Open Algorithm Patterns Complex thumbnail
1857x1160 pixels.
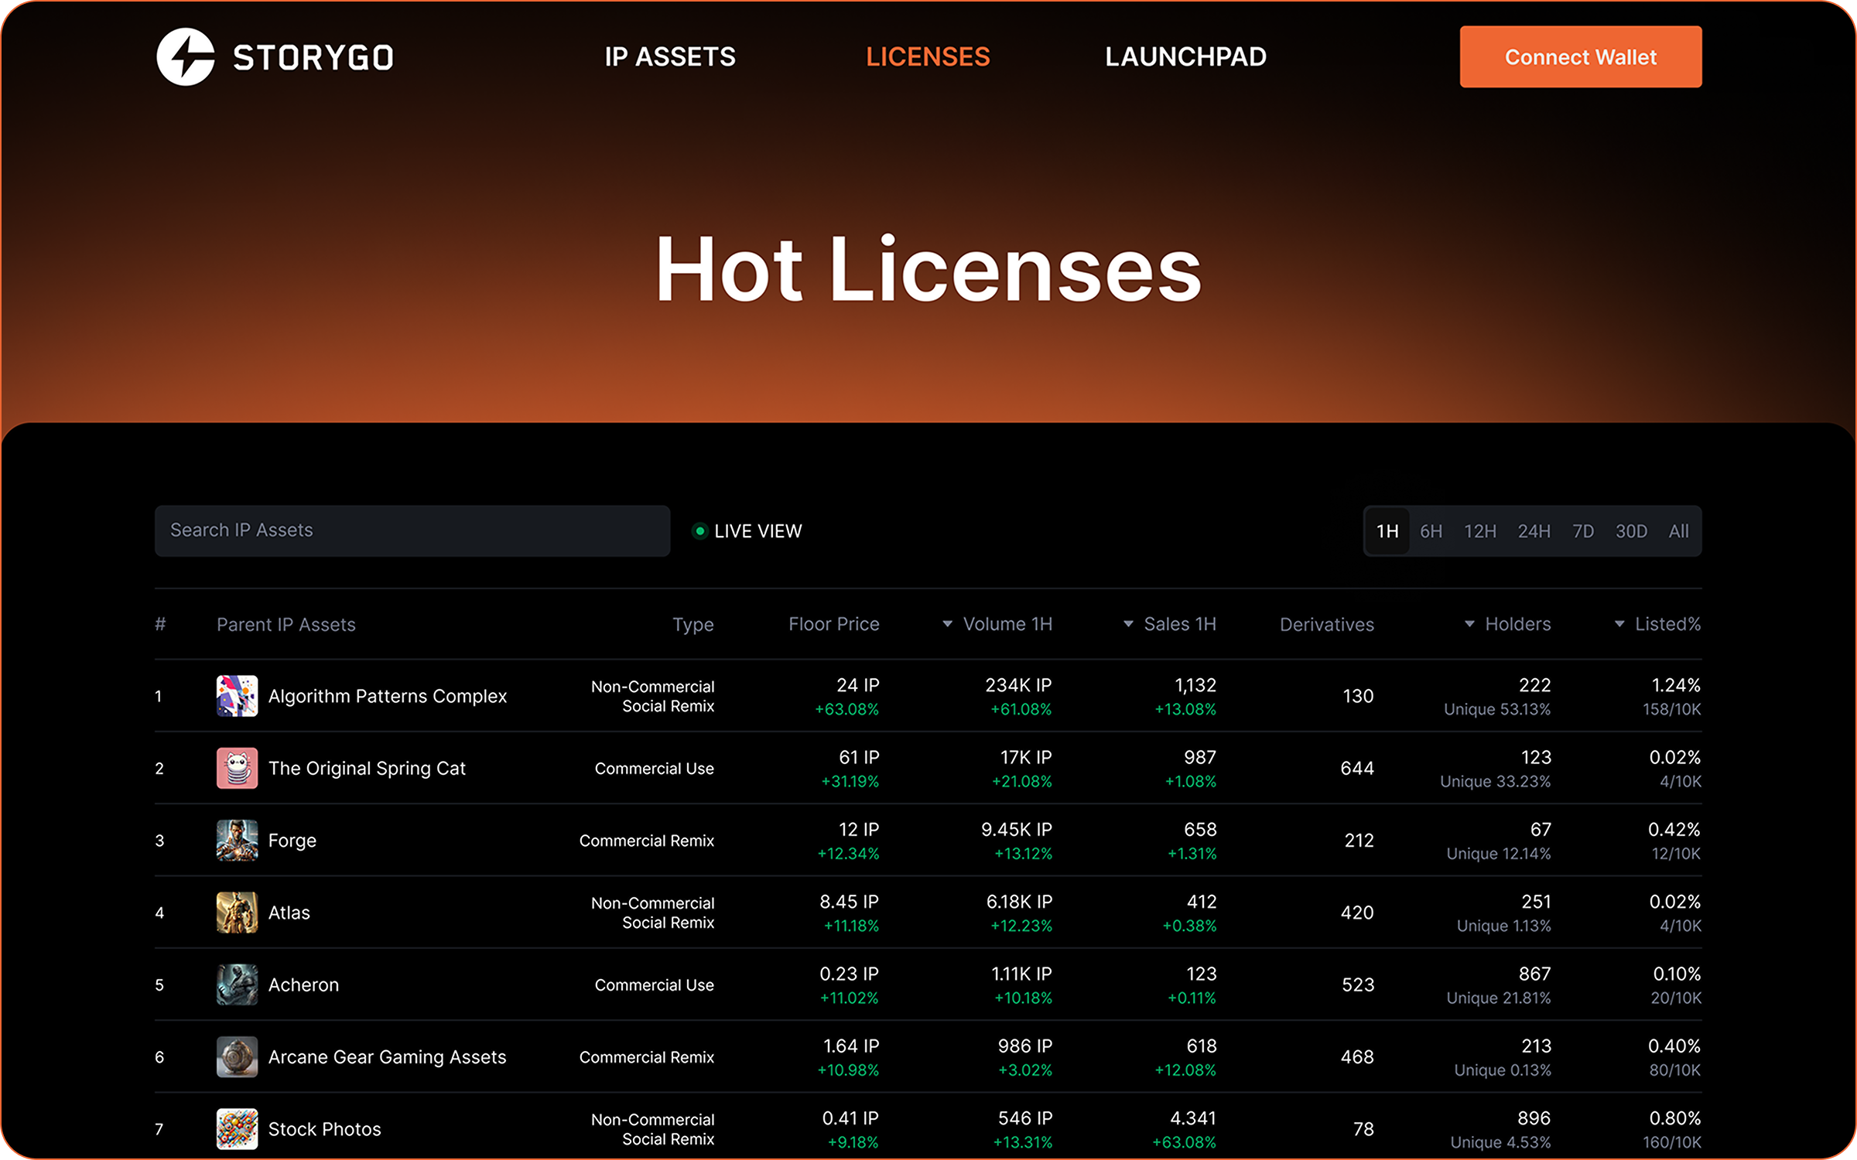pos(237,695)
